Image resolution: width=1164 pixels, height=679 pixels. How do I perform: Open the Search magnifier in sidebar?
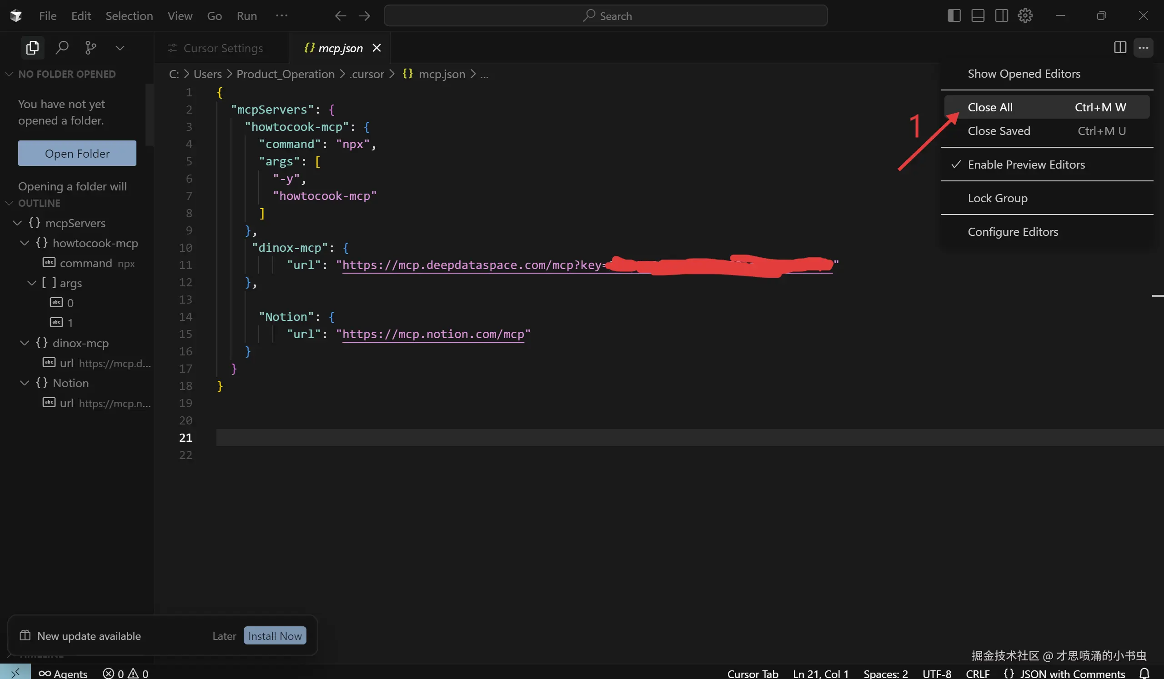point(62,48)
